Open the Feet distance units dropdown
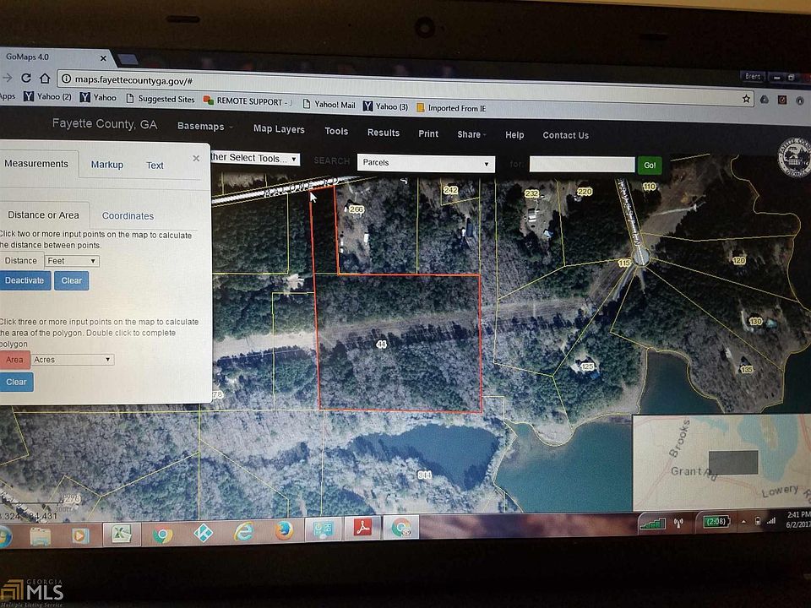The height and width of the screenshot is (608, 811). (x=72, y=261)
